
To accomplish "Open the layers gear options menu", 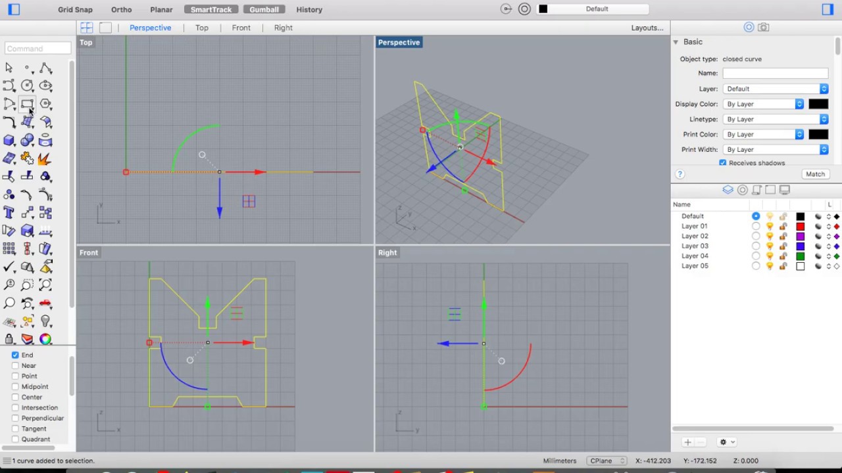I will point(727,442).
